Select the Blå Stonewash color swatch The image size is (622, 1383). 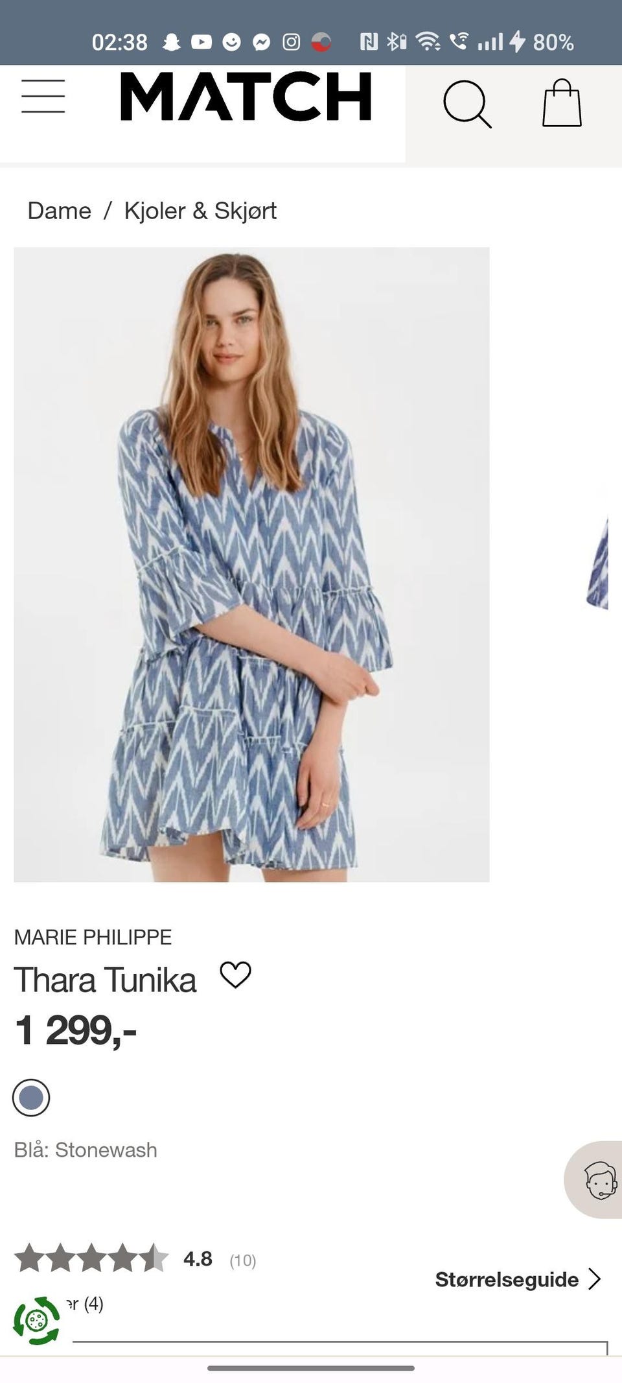(x=31, y=1098)
